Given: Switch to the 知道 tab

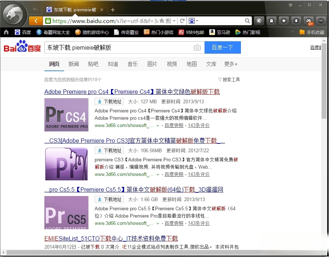Looking at the screenshot, I should [113, 64].
